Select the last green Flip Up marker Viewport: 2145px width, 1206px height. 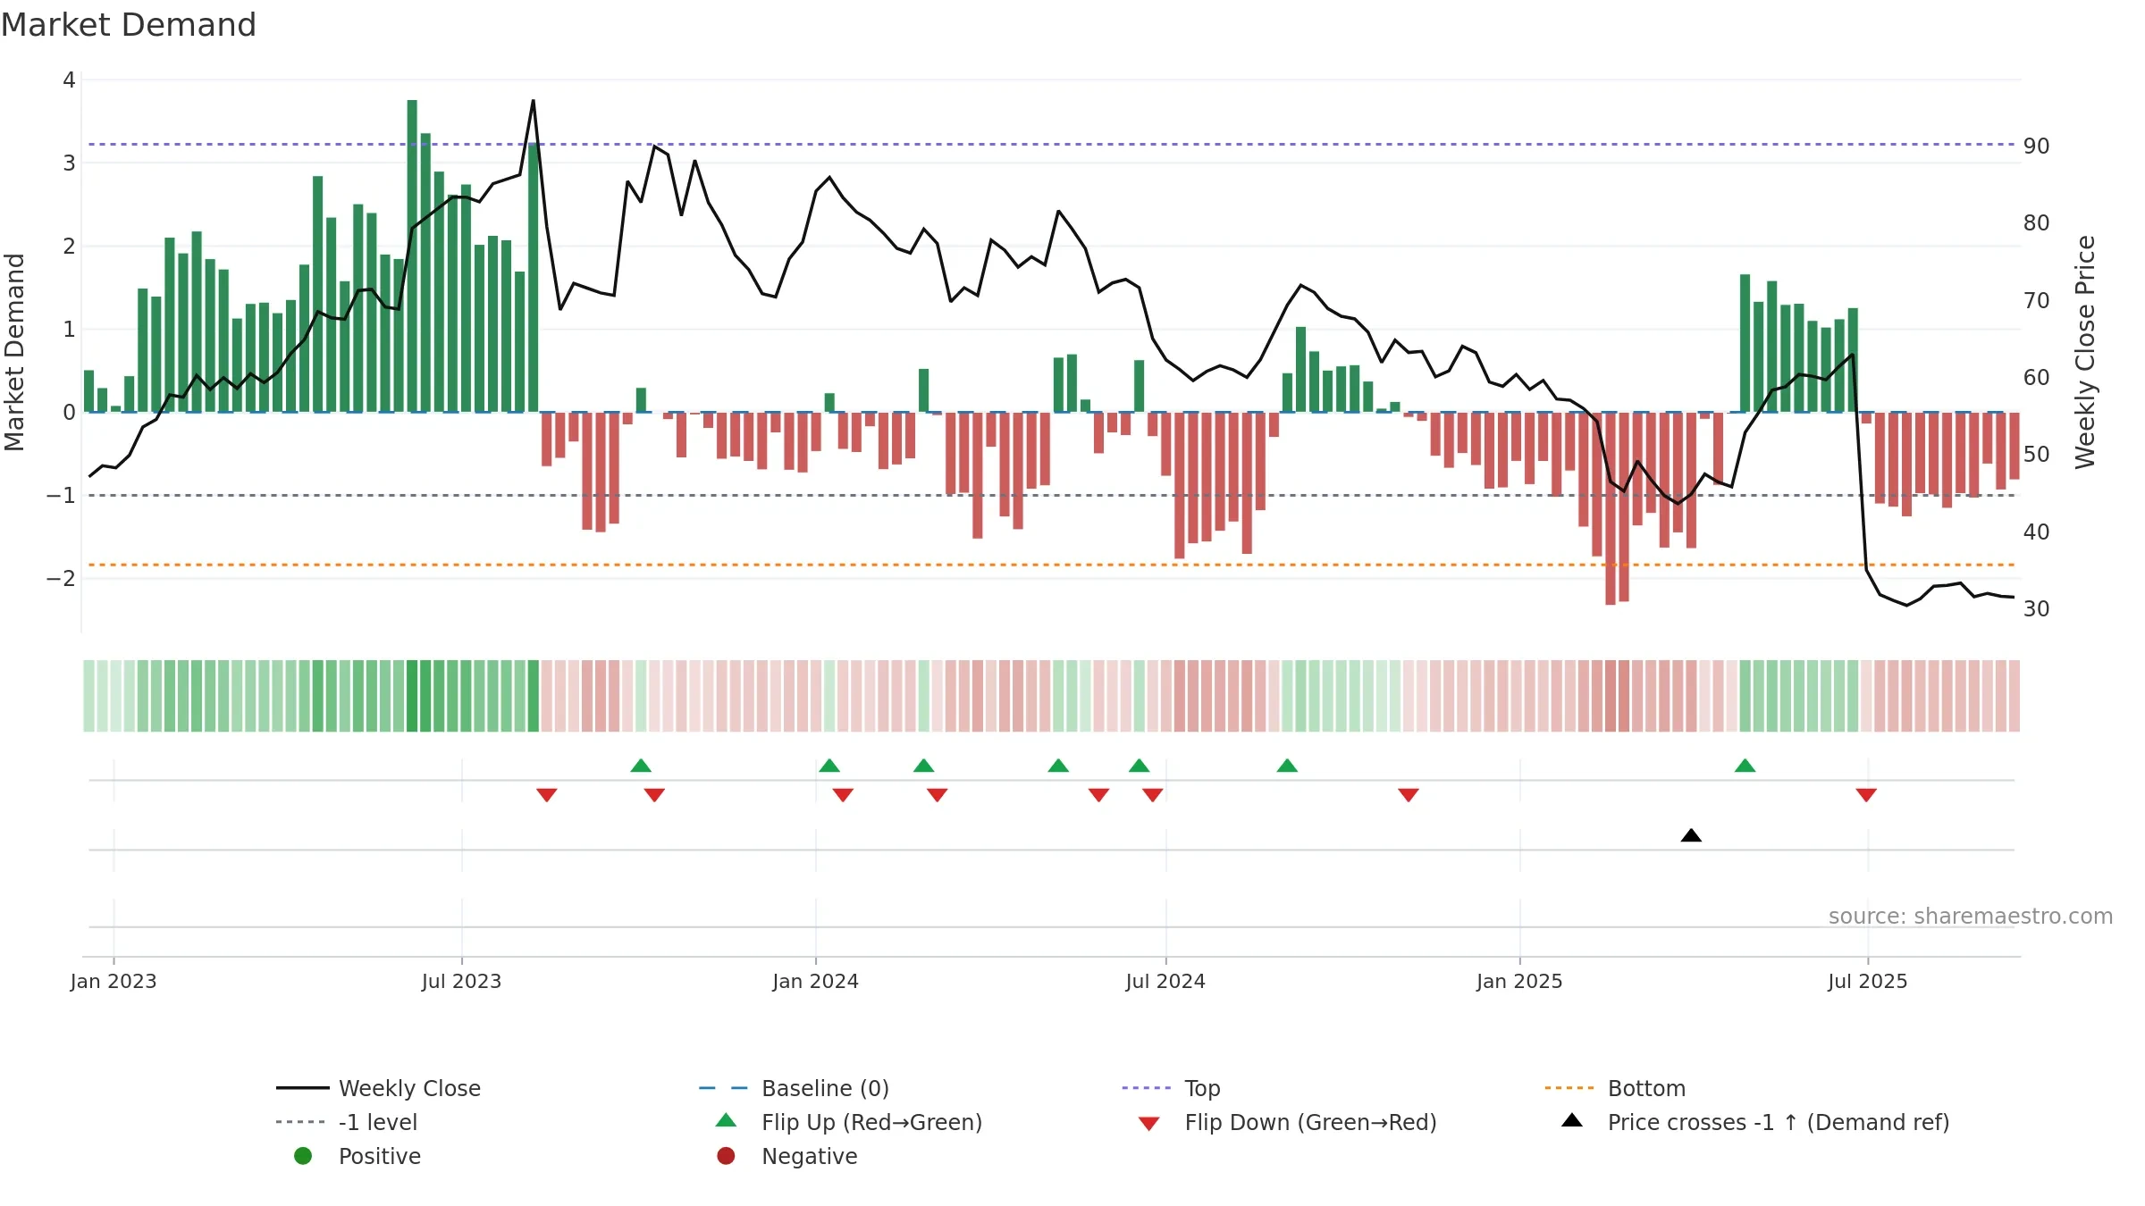1745,766
